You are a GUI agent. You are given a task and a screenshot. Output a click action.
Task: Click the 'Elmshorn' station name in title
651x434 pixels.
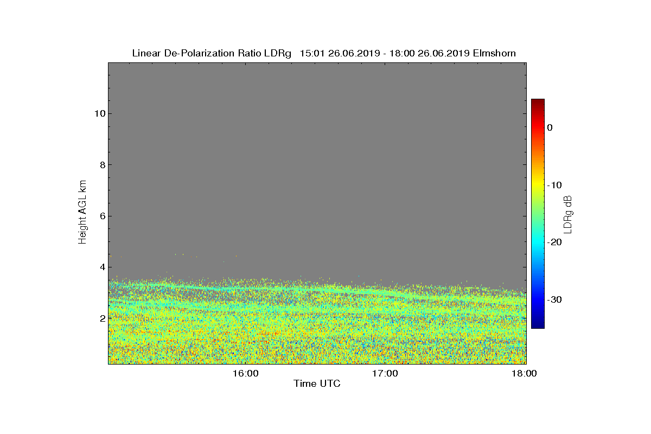pos(494,53)
